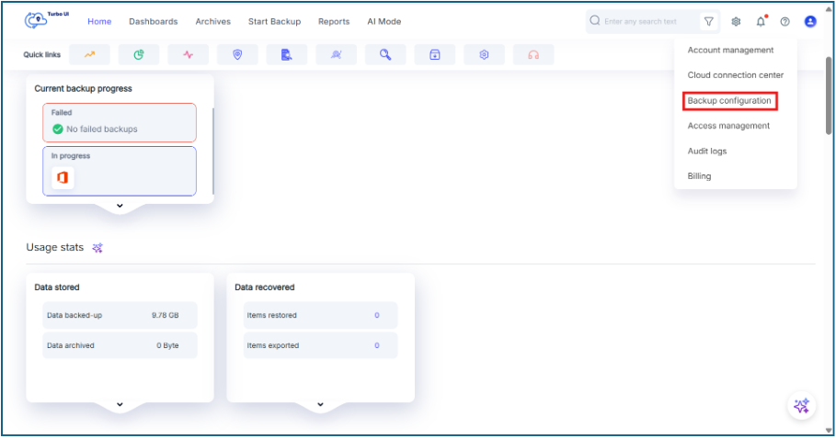Viewport: 836px width, 438px height.
Task: Open the document search quick link
Action: click(287, 54)
